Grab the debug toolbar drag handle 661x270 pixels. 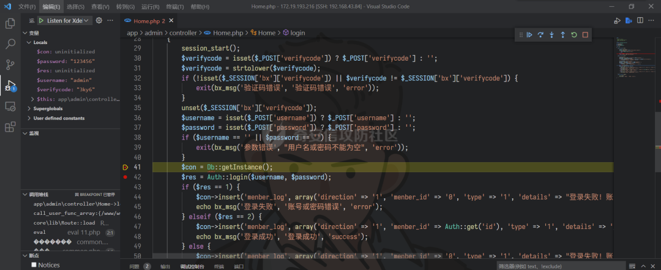coord(521,35)
